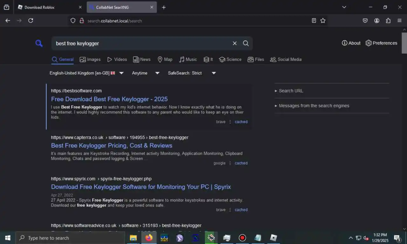Open the Spyrix Free Keylogger result
This screenshot has height=244, width=407.
(141, 187)
